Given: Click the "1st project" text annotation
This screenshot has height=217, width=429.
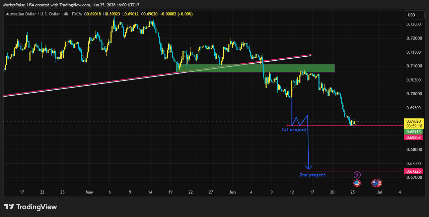Looking at the screenshot, I should (x=294, y=129).
